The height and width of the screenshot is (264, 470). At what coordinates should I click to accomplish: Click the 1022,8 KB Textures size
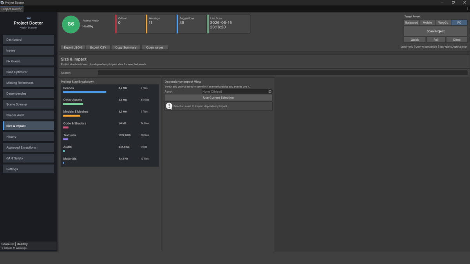125,135
